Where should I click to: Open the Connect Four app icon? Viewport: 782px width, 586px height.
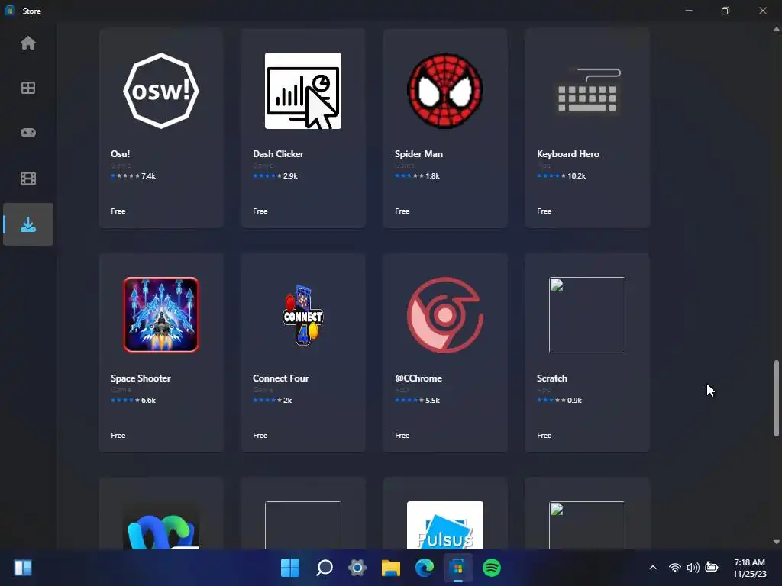pyautogui.click(x=303, y=315)
